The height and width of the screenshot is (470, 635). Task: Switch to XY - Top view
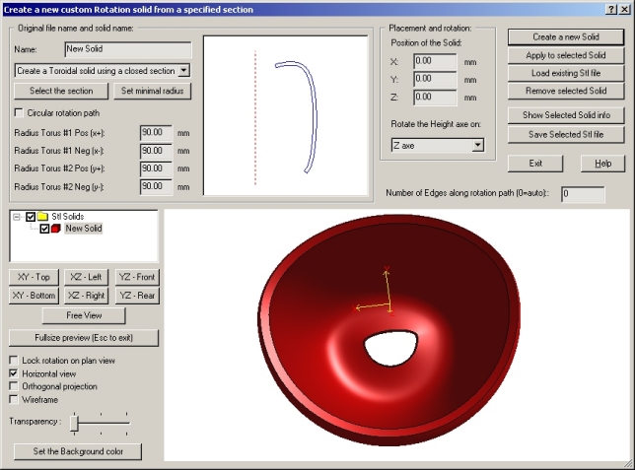click(x=34, y=277)
